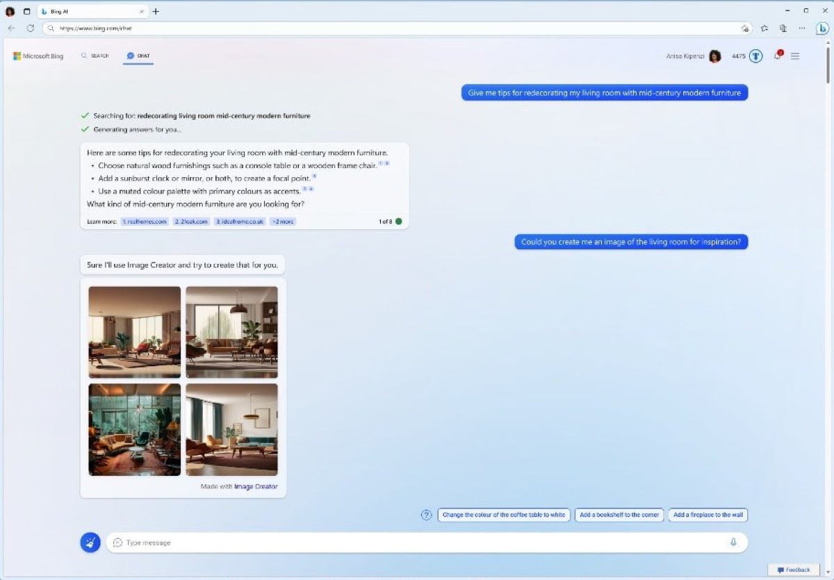Viewport: 834px width, 580px height.
Task: Open the bottom-right generated living room image
Action: [231, 430]
